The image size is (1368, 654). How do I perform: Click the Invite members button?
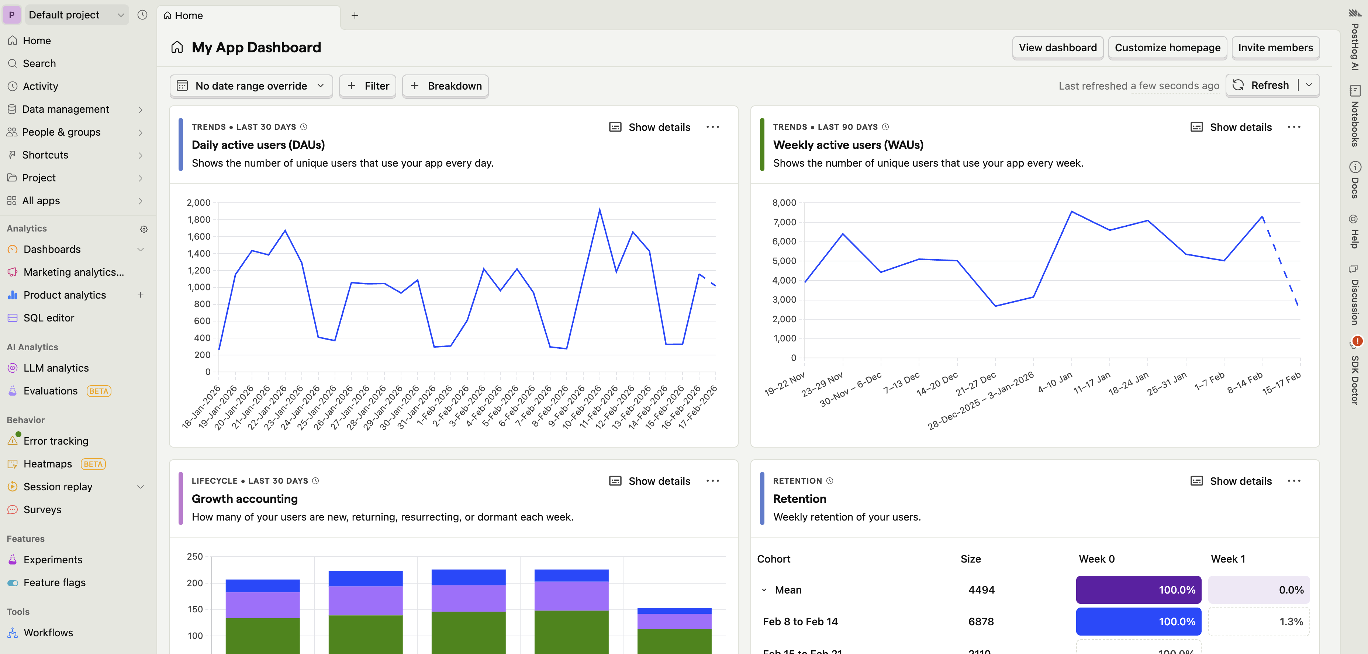tap(1276, 47)
